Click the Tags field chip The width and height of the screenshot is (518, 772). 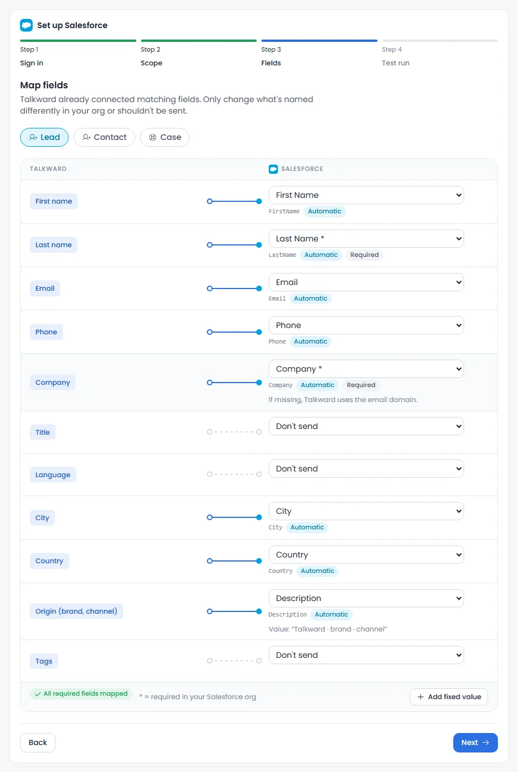click(x=44, y=661)
